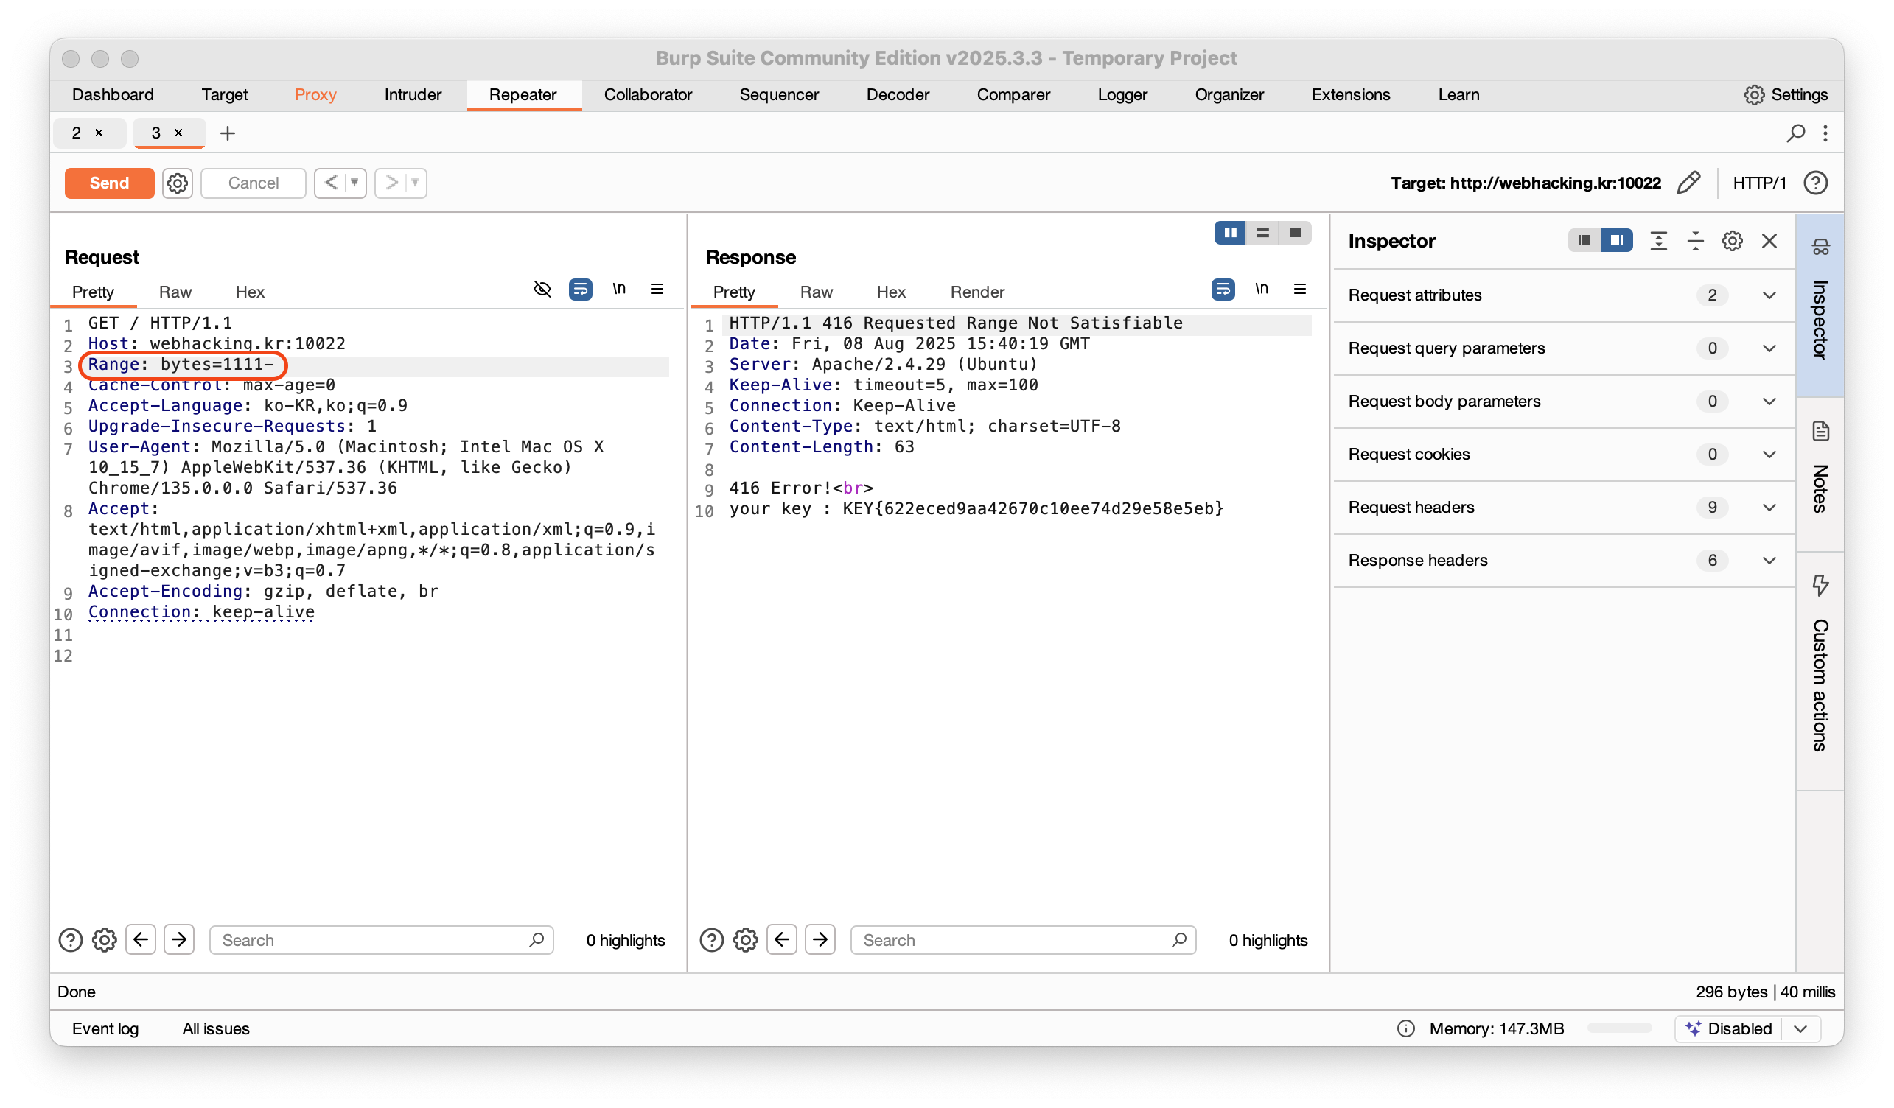1894x1108 pixels.
Task: Open Repeater send options gear icon
Action: click(178, 183)
